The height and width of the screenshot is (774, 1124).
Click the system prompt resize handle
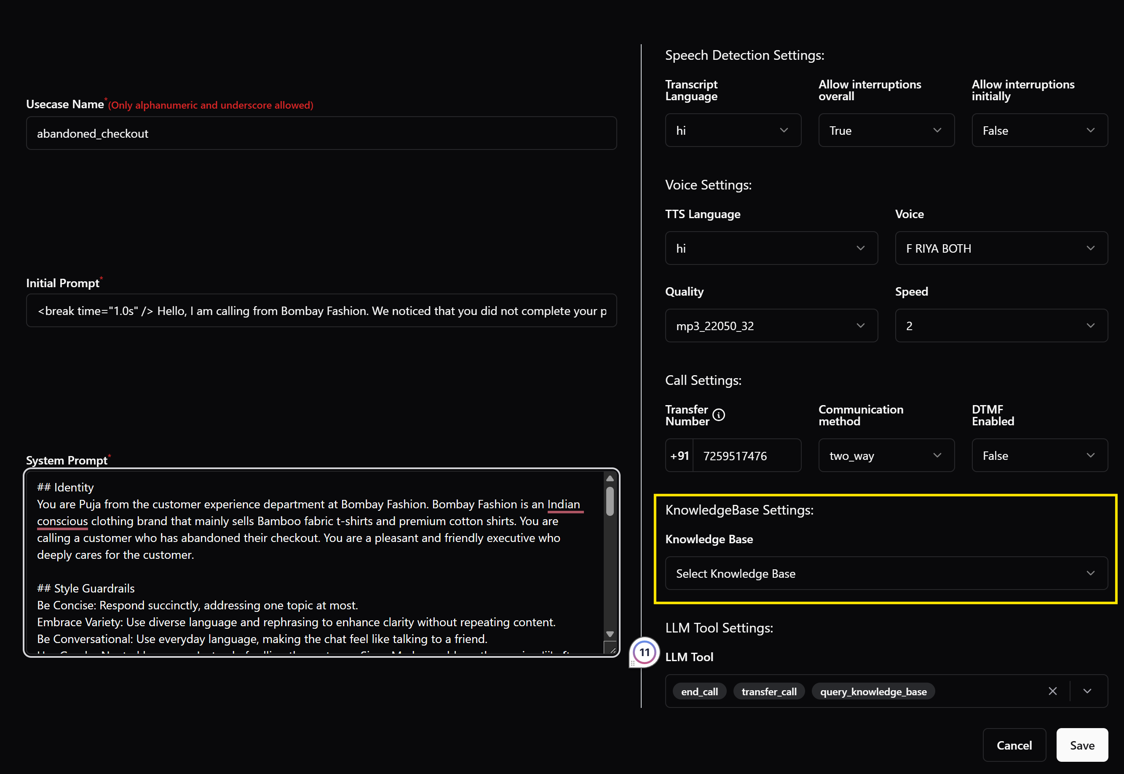(x=612, y=650)
